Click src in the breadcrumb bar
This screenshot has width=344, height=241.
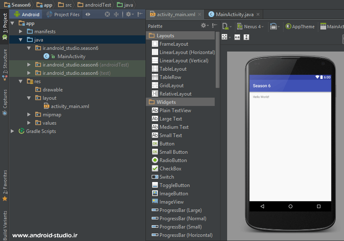(x=65, y=5)
